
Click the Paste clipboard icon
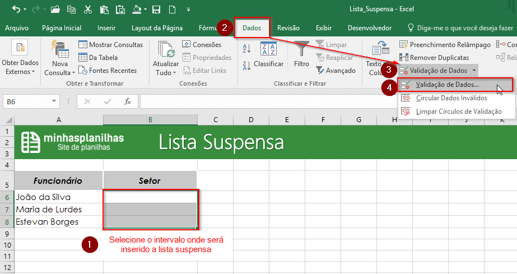point(104,9)
